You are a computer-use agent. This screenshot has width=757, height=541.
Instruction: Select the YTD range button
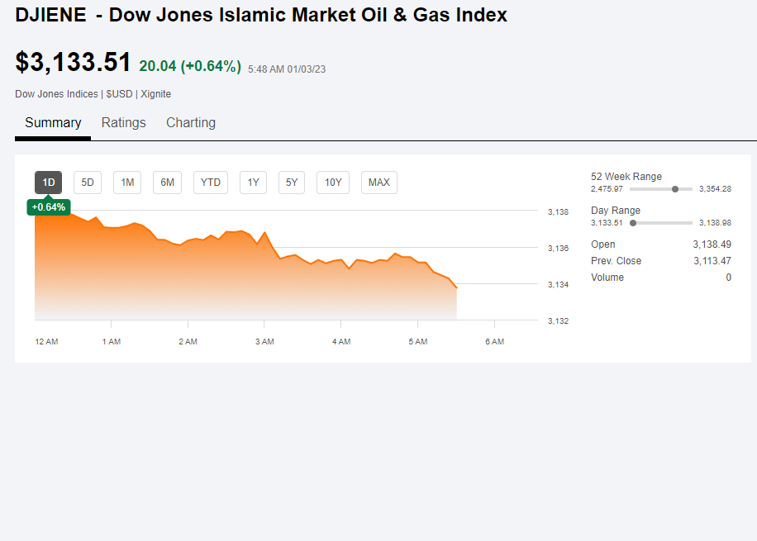click(211, 182)
